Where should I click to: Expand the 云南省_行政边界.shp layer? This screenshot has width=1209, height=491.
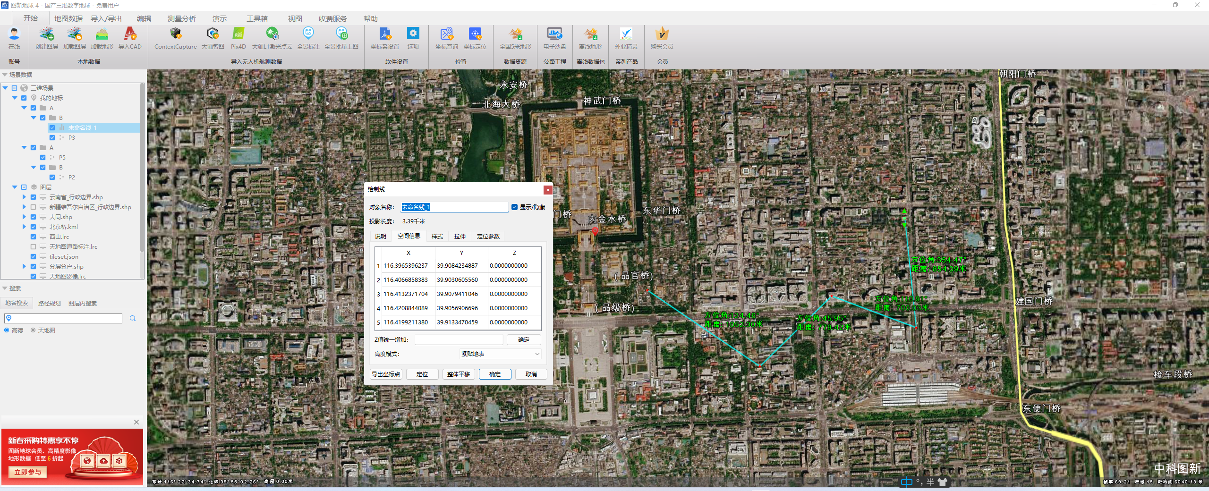(24, 197)
